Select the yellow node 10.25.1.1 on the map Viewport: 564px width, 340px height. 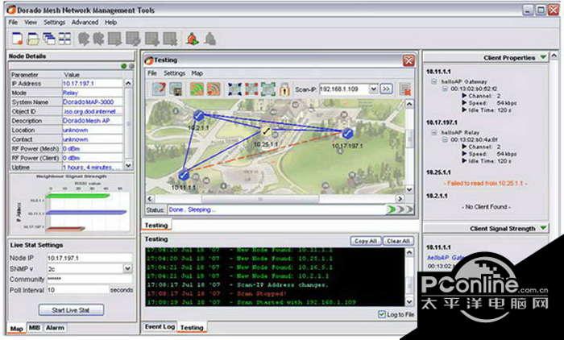266,131
